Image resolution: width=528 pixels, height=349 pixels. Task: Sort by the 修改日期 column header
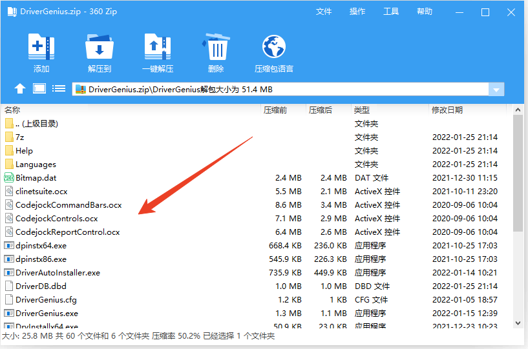[447, 110]
